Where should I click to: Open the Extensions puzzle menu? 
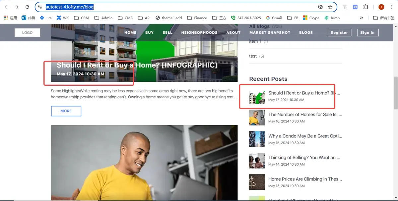pyautogui.click(x=366, y=7)
